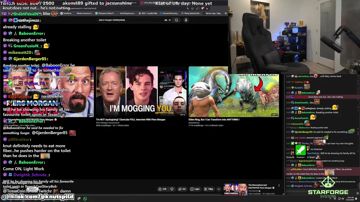Open the Allstate Insurance bookmark
Screen dimensions: 360x202
pyautogui.click(x=84, y=13)
